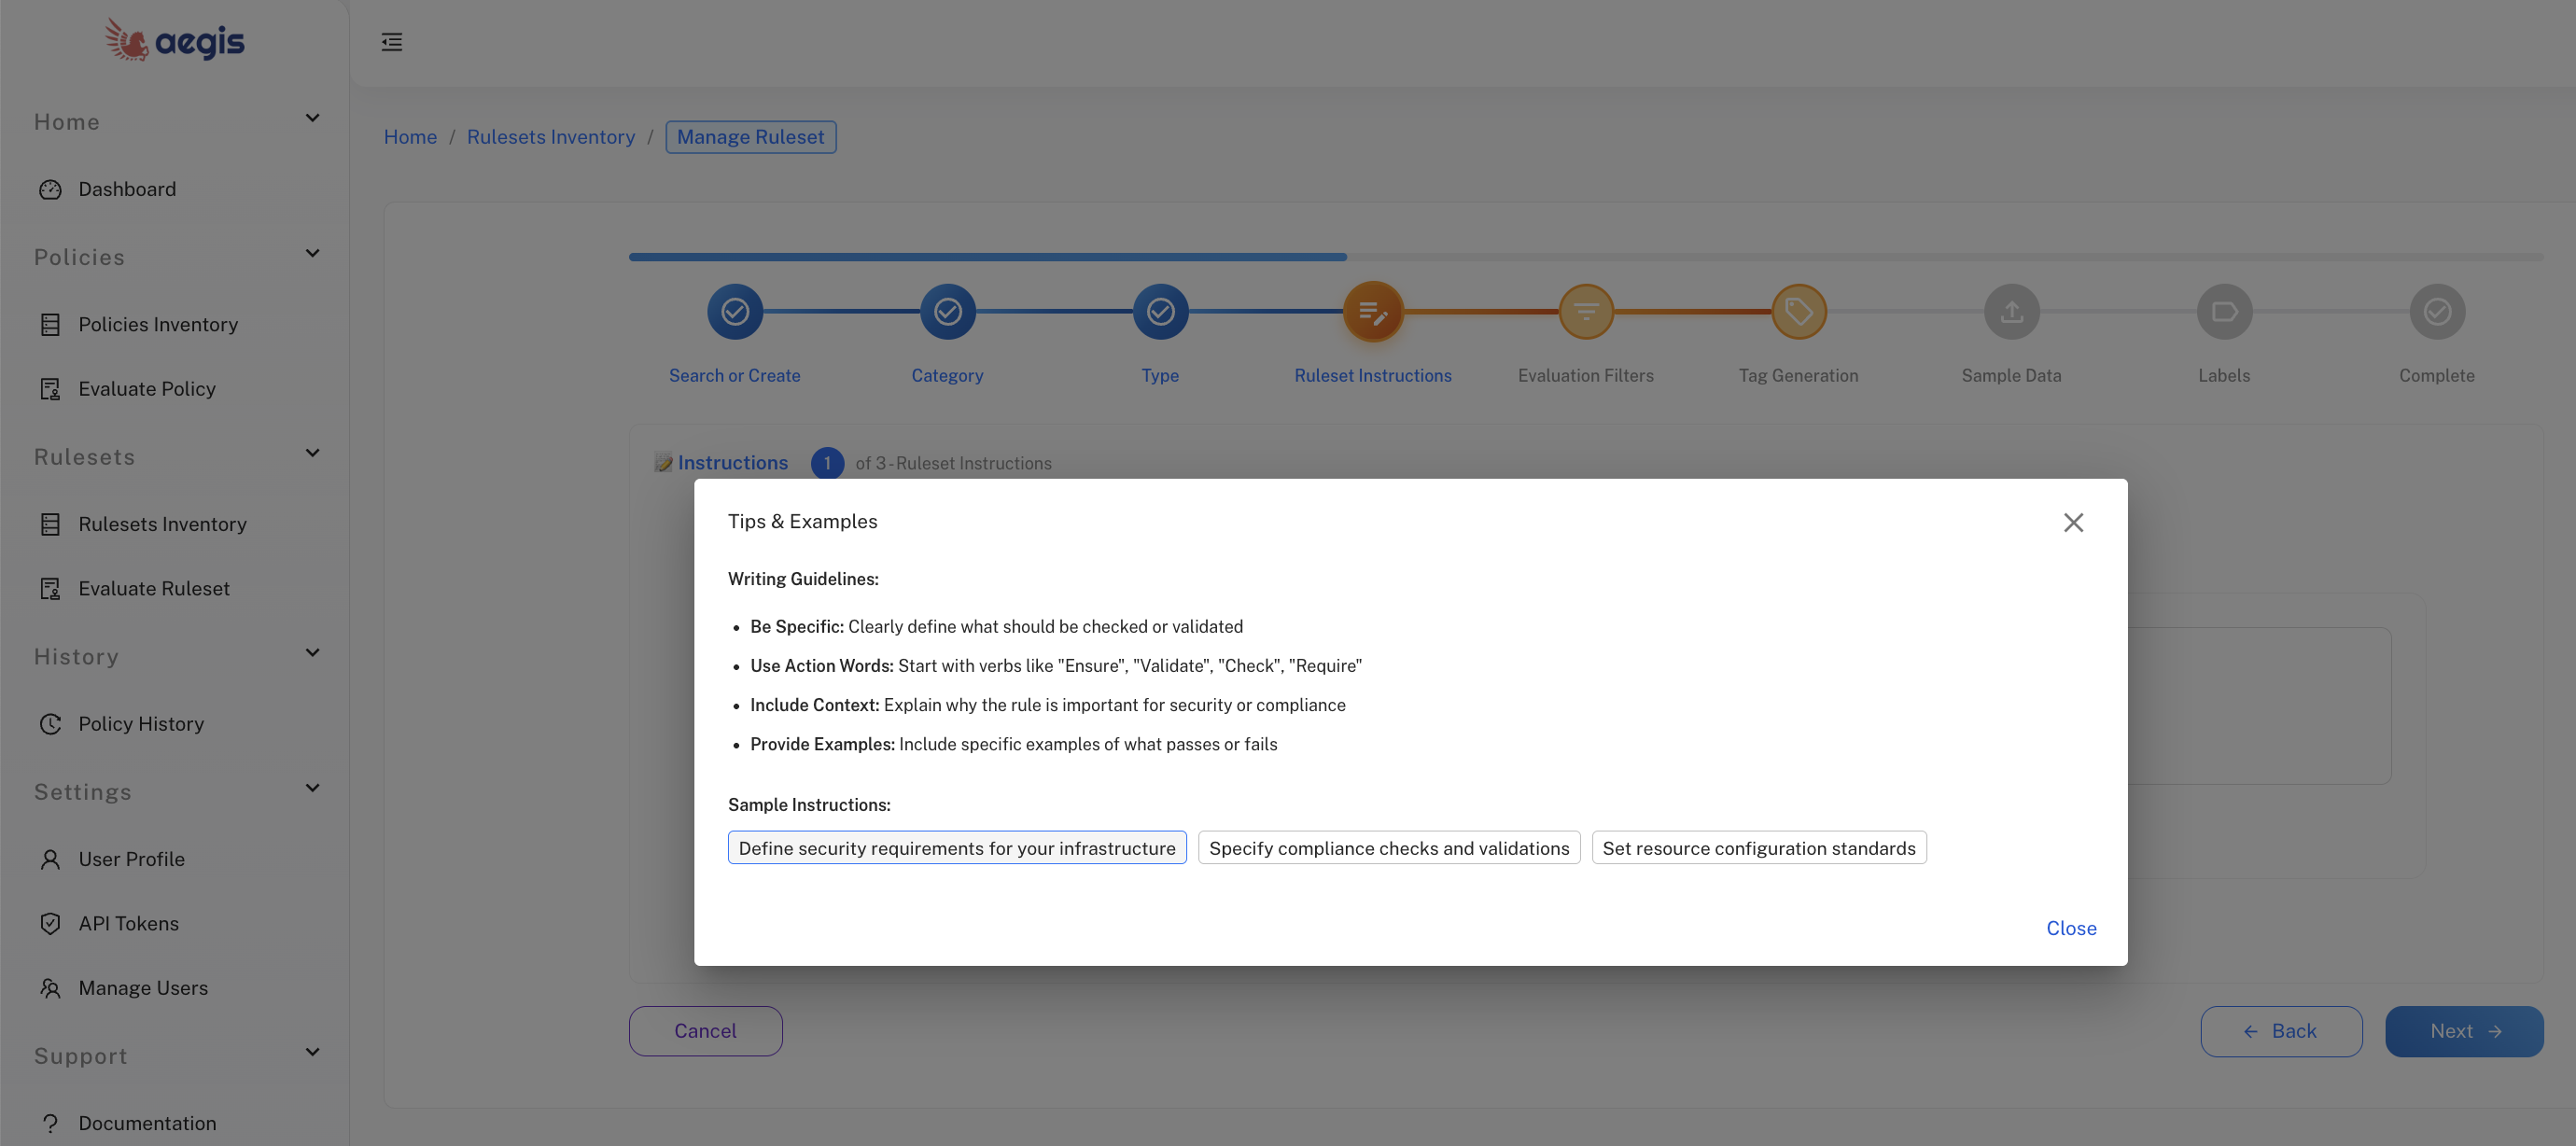
Task: Click the Policies Inventory list icon
Action: point(50,324)
